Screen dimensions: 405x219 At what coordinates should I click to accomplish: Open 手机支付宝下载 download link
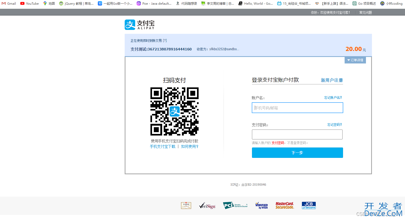[x=163, y=146]
